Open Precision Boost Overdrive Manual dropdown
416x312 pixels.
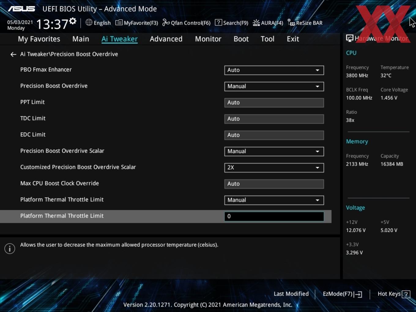pyautogui.click(x=274, y=86)
